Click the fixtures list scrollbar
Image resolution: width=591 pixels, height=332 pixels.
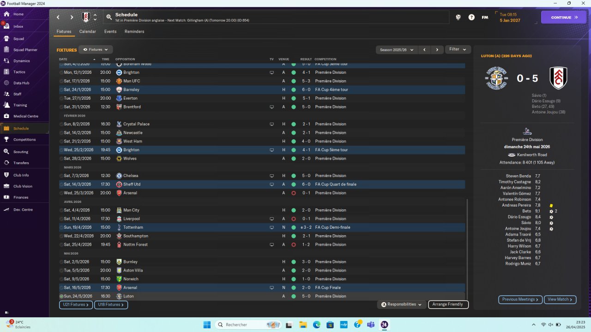click(467, 249)
